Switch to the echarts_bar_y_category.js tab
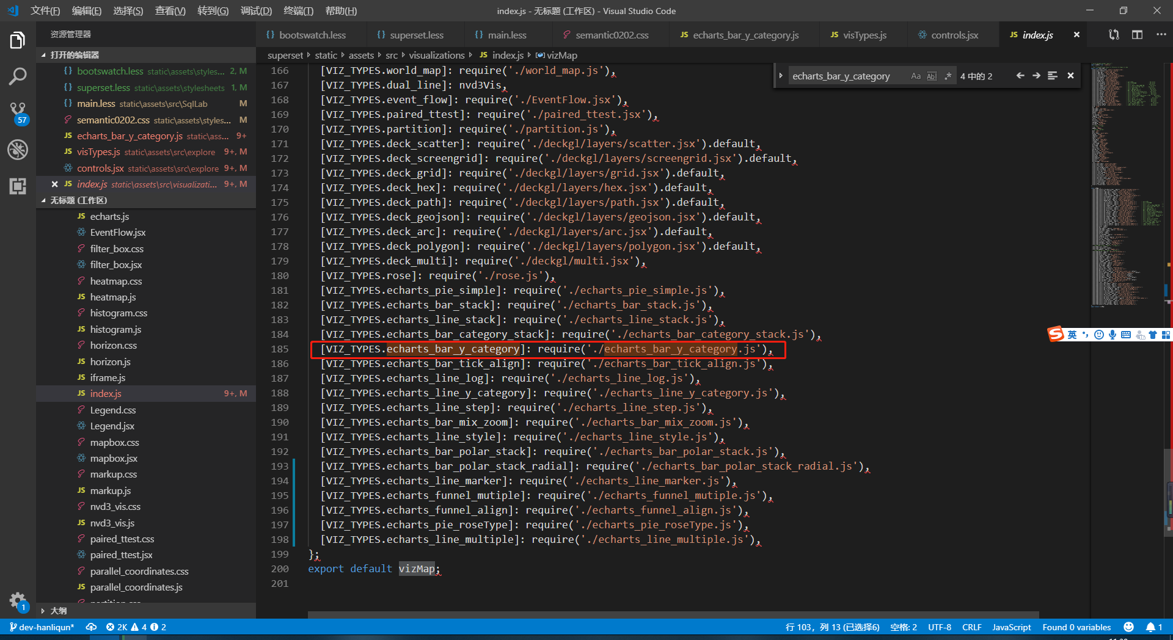The height and width of the screenshot is (640, 1173). [x=745, y=35]
